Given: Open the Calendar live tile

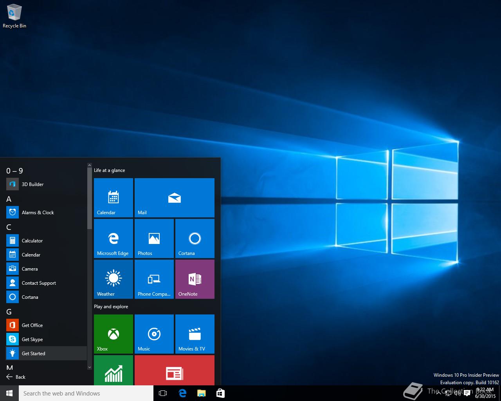Looking at the screenshot, I should [x=114, y=198].
